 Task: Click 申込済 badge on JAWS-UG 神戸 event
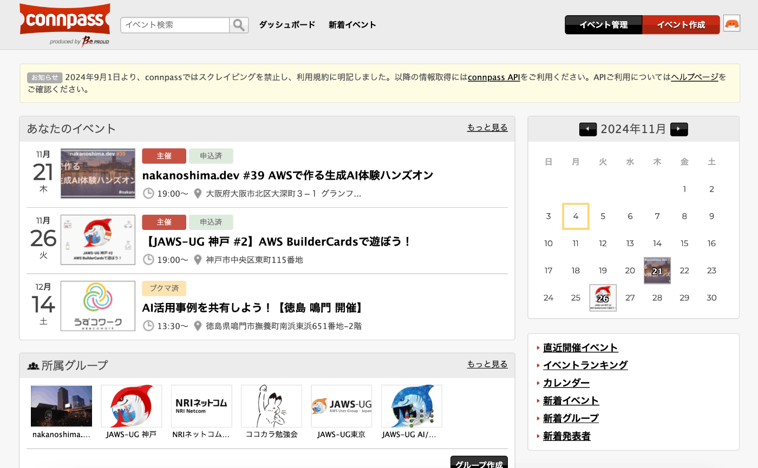click(211, 222)
